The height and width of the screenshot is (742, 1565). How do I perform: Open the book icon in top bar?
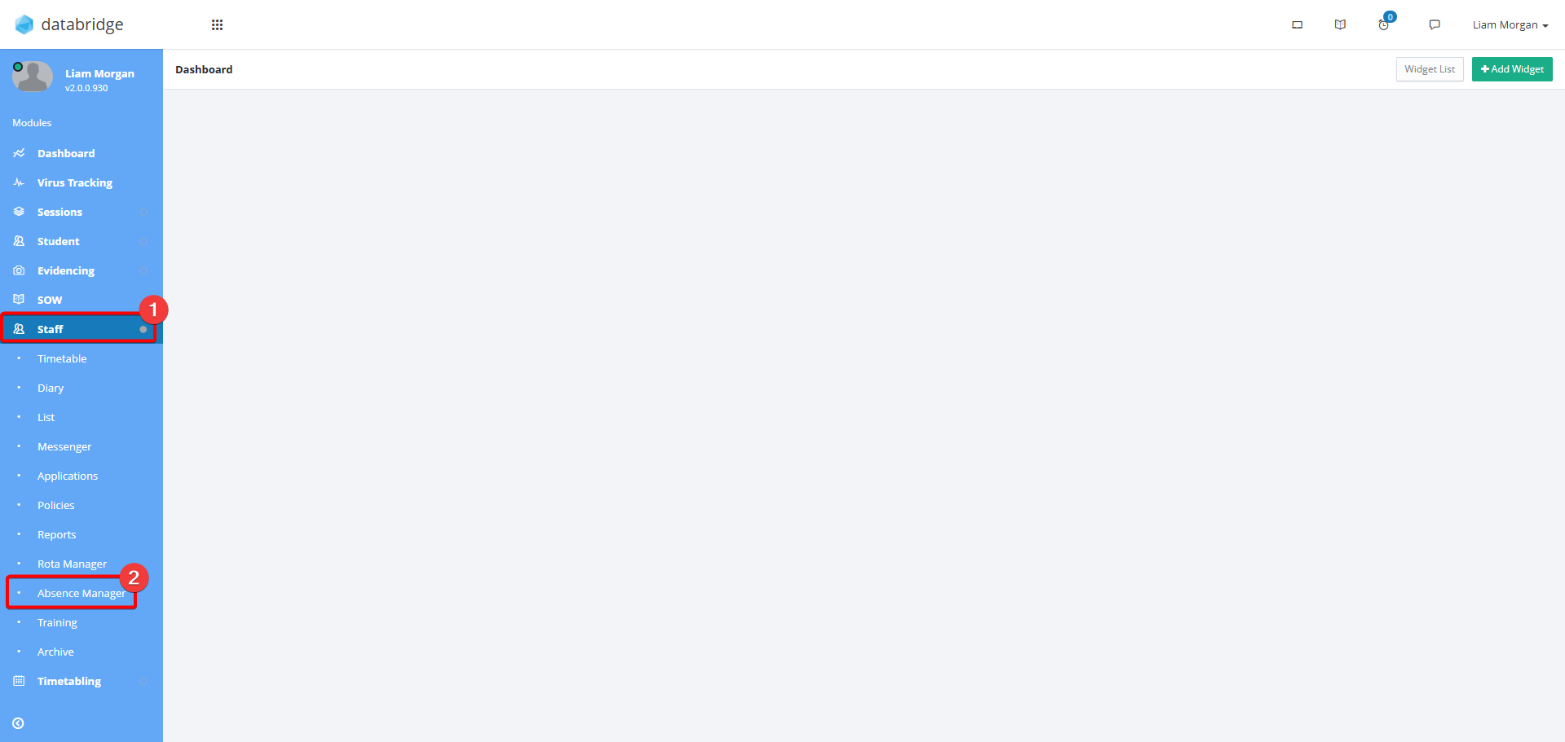coord(1340,24)
